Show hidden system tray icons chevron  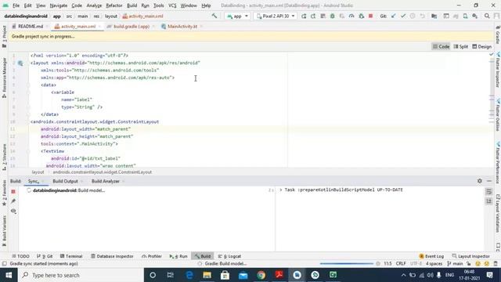coord(403,275)
